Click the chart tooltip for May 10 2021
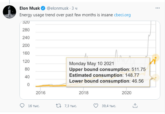165x114 pixels. pyautogui.click(x=108, y=72)
